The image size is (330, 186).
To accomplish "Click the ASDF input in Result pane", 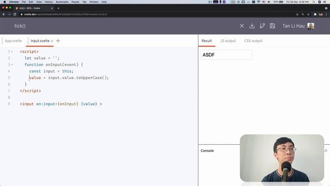I will point(226,55).
